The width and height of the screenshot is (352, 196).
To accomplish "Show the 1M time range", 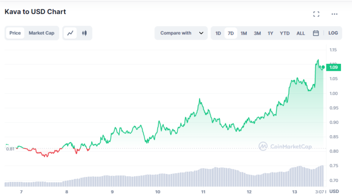I will pyautogui.click(x=244, y=33).
